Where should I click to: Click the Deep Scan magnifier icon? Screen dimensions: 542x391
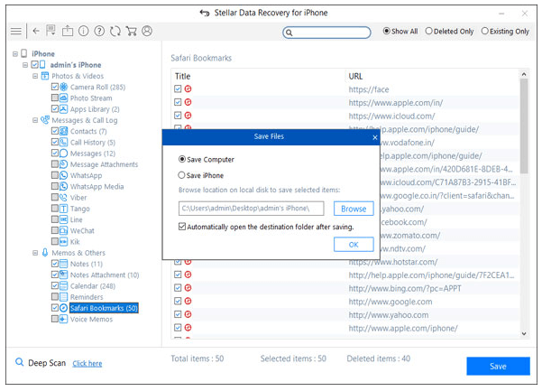(19, 362)
